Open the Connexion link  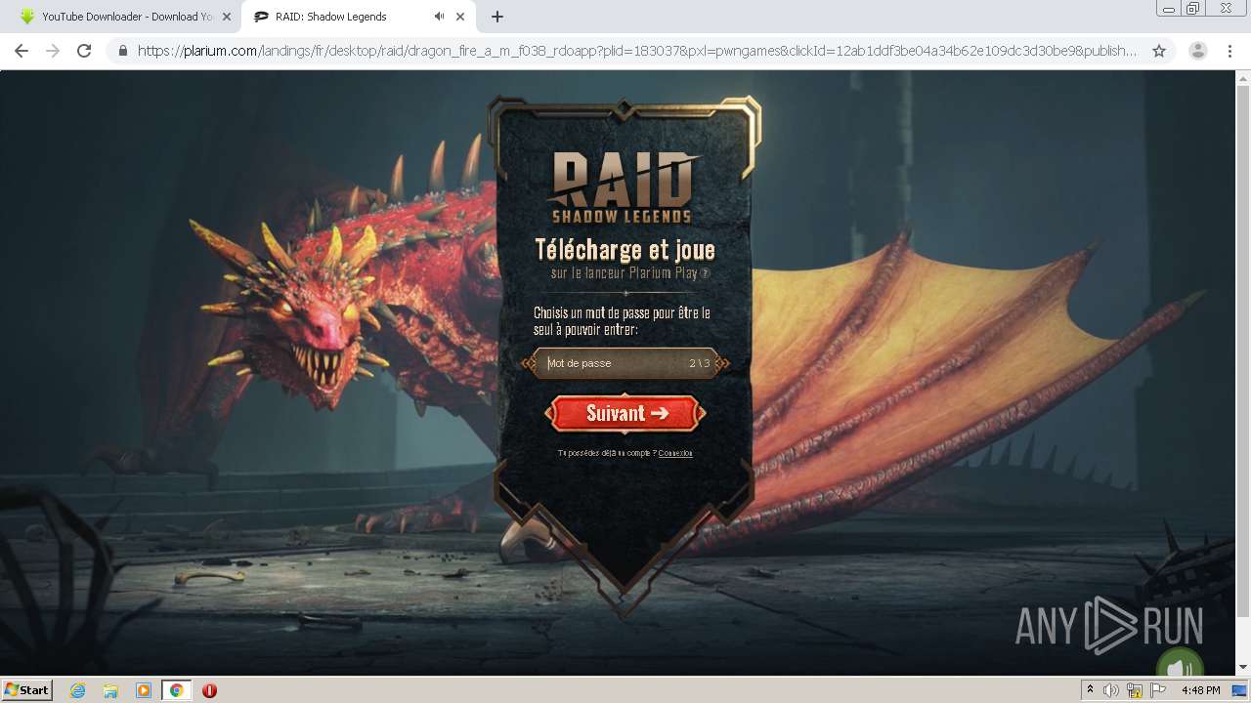pyautogui.click(x=675, y=453)
